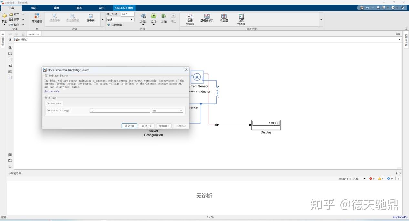409x221 pixels.
Task: Open the 普通 simulation mode dropdown
Action: [120, 19]
